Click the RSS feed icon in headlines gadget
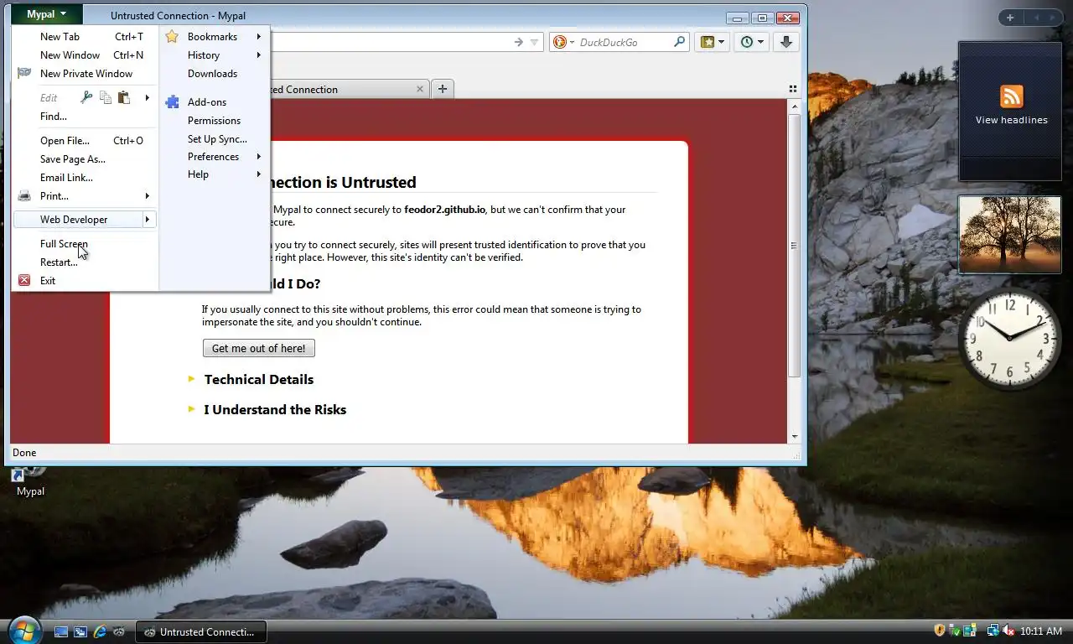 (x=1011, y=96)
